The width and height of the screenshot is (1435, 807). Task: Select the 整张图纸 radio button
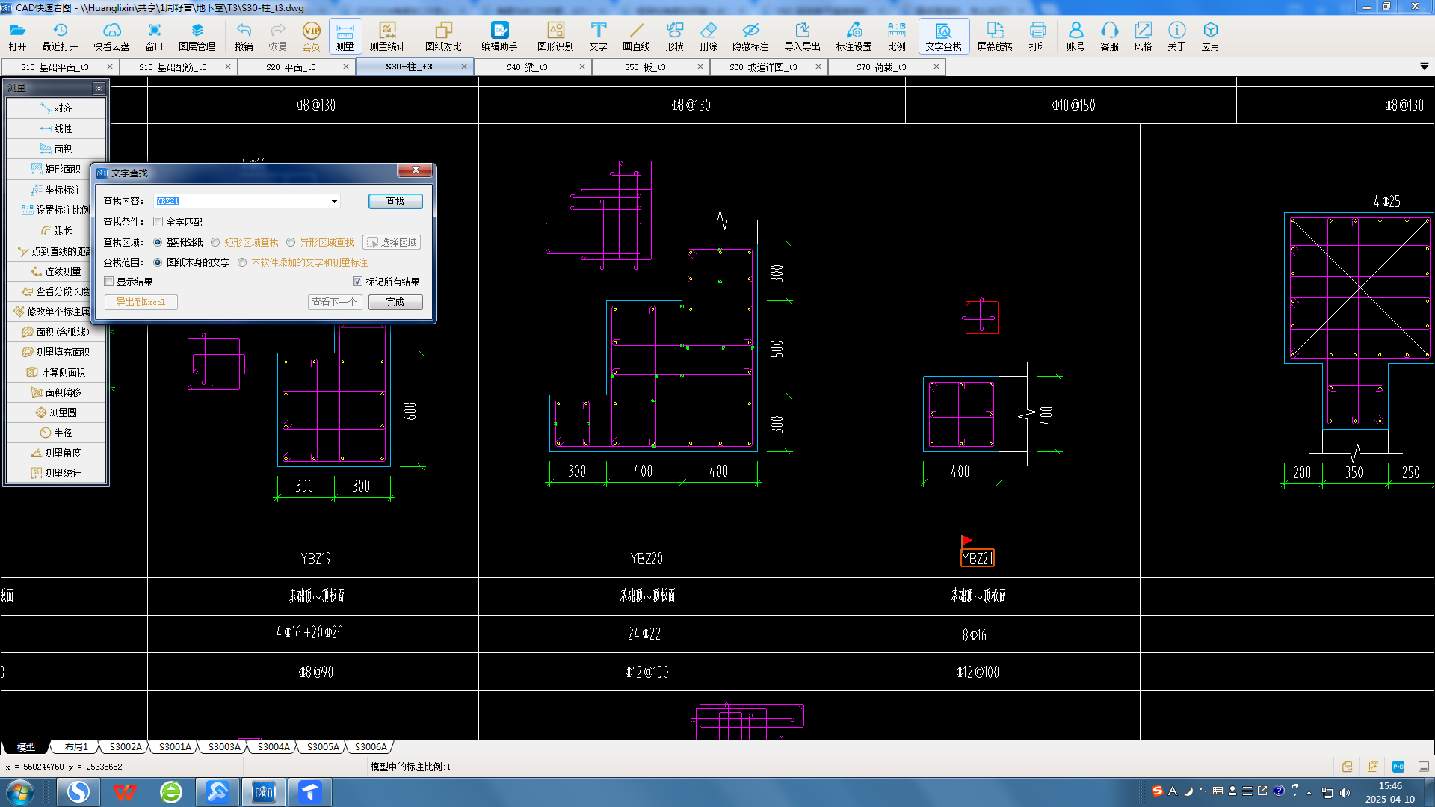click(x=158, y=242)
